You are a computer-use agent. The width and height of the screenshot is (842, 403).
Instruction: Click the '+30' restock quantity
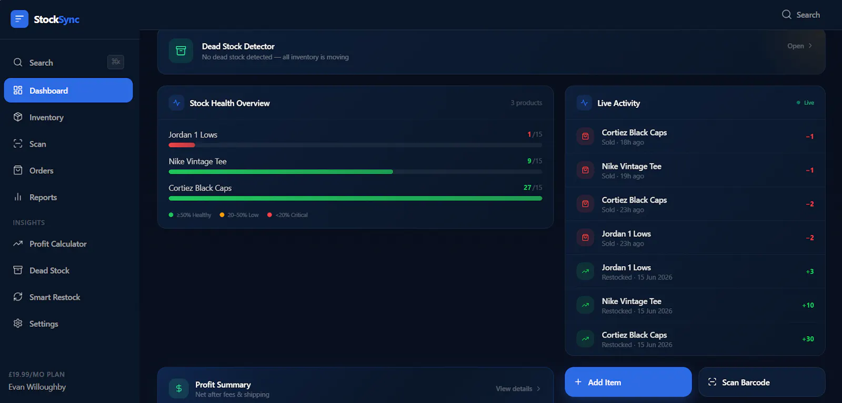(808, 339)
